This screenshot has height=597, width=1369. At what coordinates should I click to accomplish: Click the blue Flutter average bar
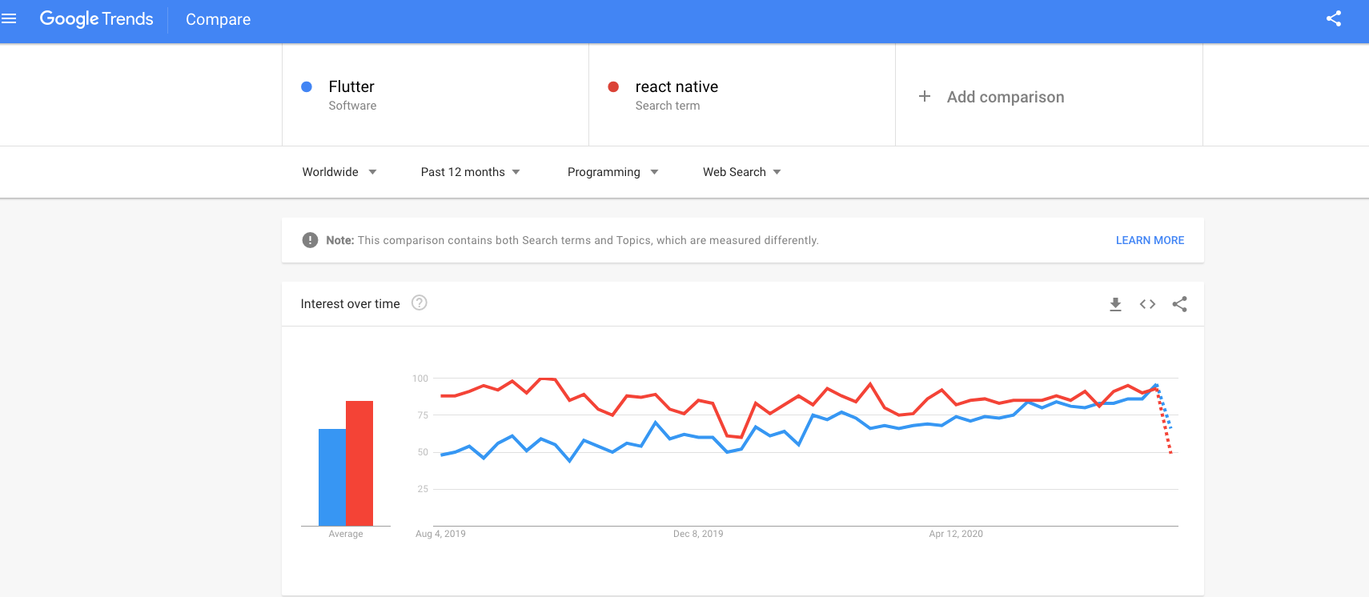tap(332, 477)
